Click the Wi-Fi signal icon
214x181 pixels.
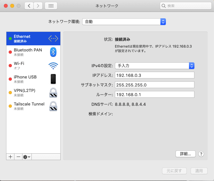pyautogui.click(x=53, y=66)
